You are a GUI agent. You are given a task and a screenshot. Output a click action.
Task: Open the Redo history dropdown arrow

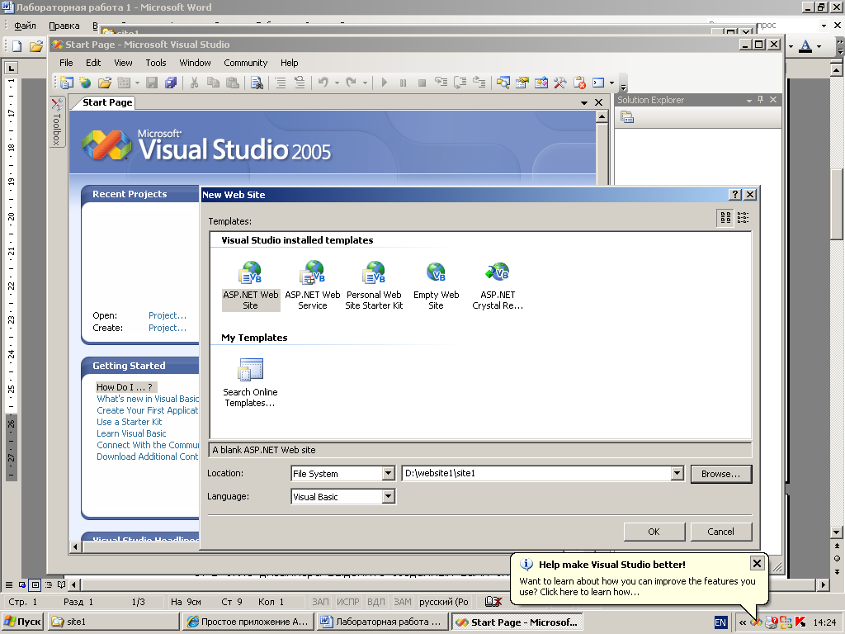pos(365,83)
